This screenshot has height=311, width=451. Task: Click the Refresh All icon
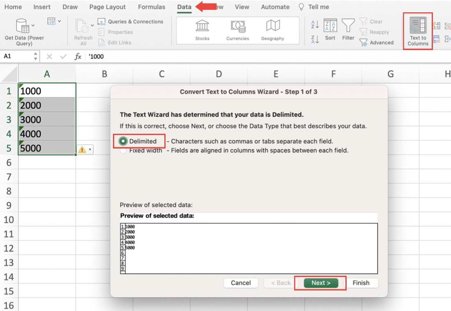[82, 26]
